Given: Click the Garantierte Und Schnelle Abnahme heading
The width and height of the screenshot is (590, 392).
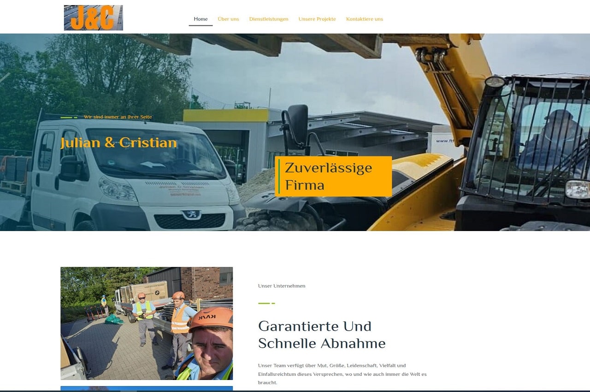Looking at the screenshot, I should (x=321, y=334).
